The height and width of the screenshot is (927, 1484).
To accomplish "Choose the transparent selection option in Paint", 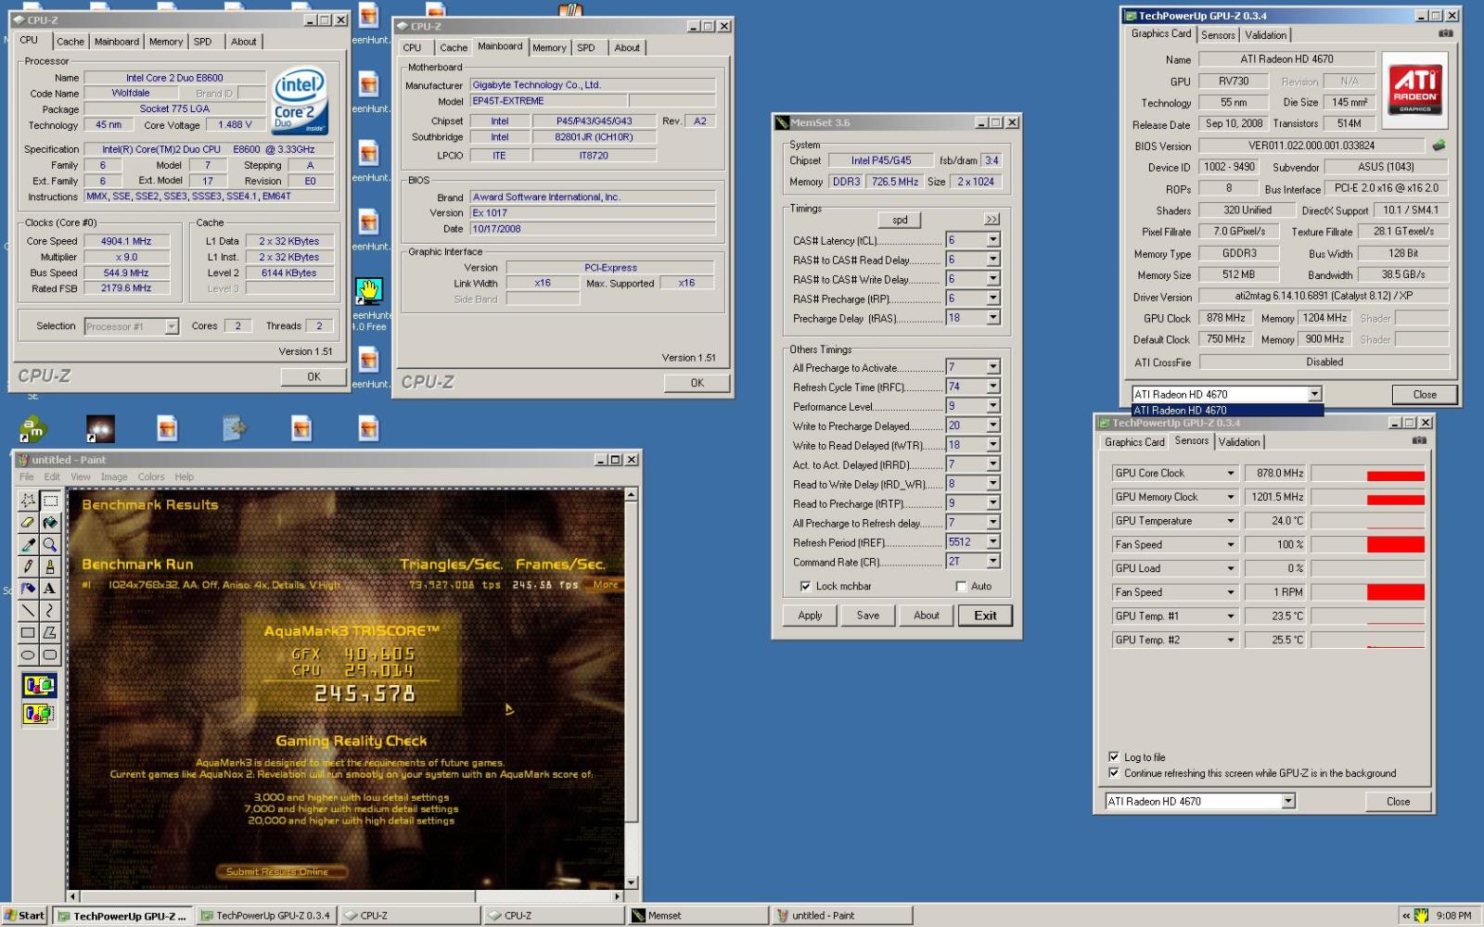I will coord(39,714).
